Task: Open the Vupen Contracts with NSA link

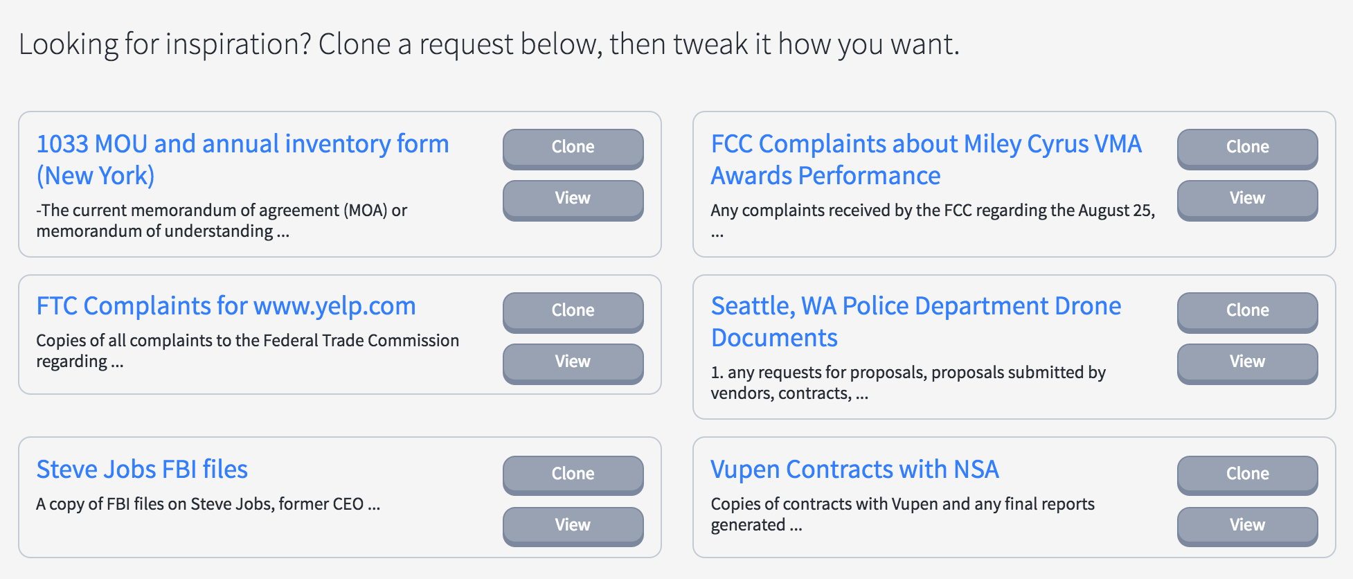Action: (855, 469)
